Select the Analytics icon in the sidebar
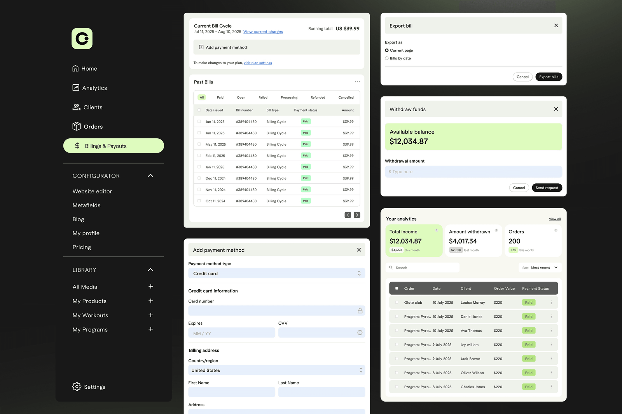The height and width of the screenshot is (414, 622). [x=76, y=87]
